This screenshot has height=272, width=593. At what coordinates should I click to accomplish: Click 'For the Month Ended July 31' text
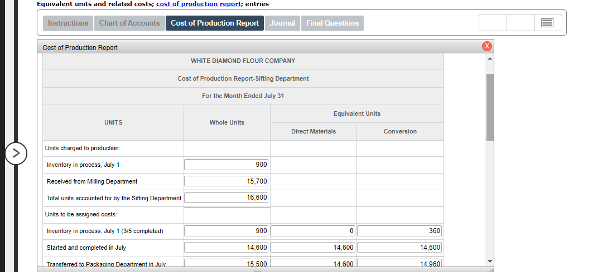[x=243, y=96]
